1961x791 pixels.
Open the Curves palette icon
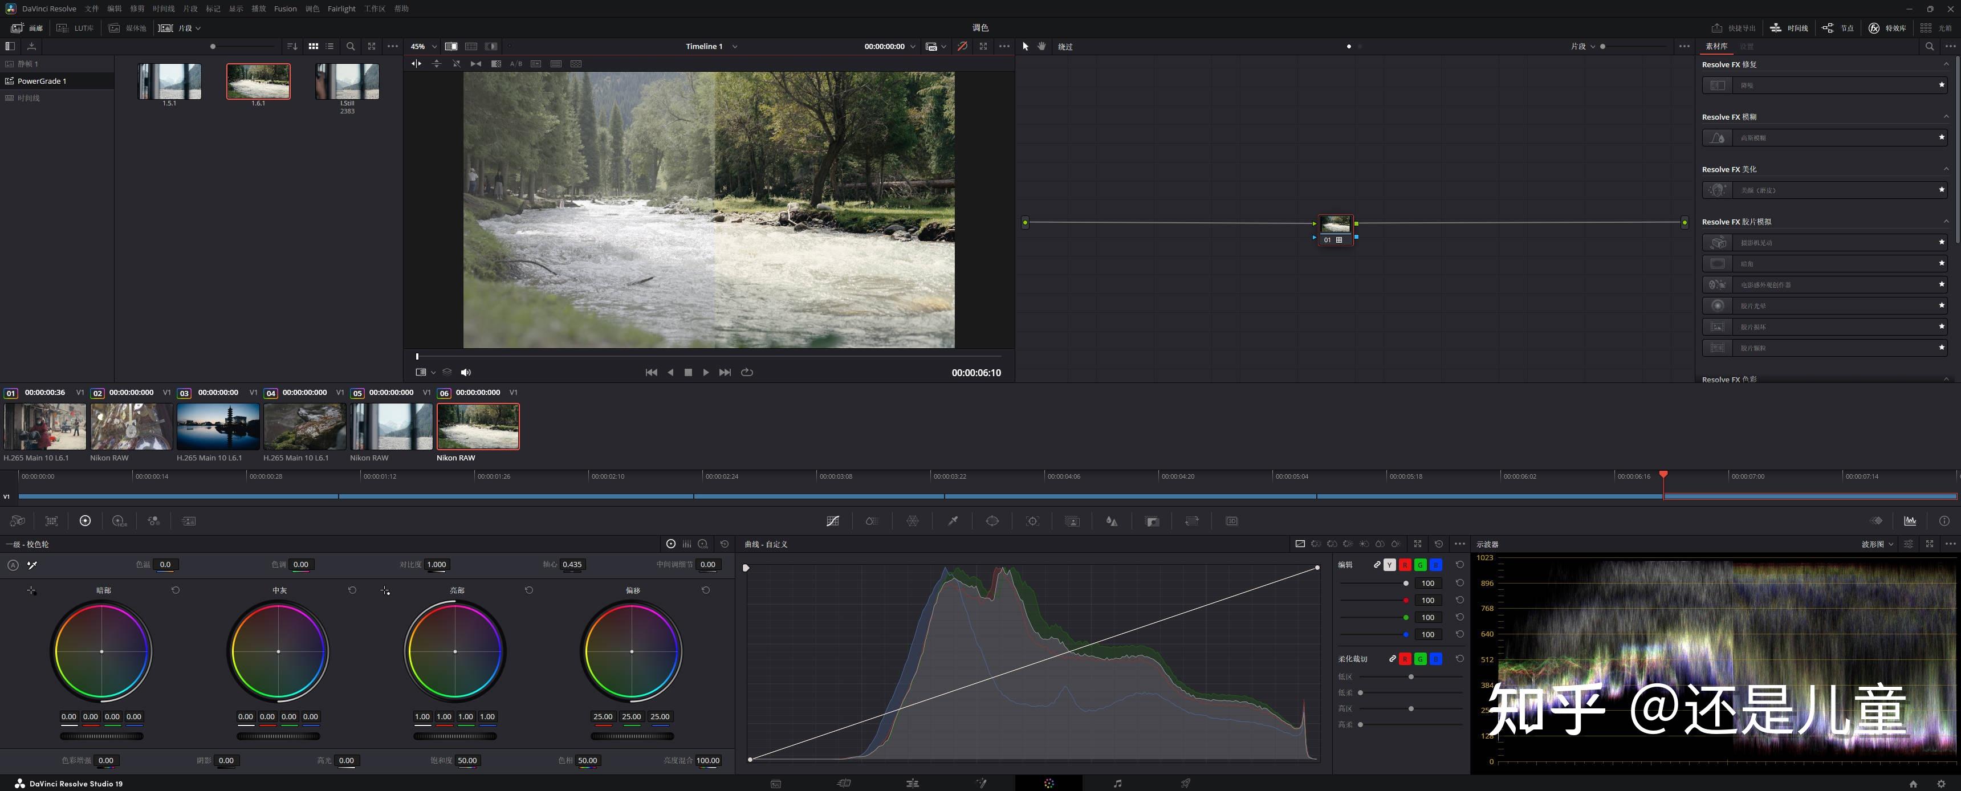833,521
